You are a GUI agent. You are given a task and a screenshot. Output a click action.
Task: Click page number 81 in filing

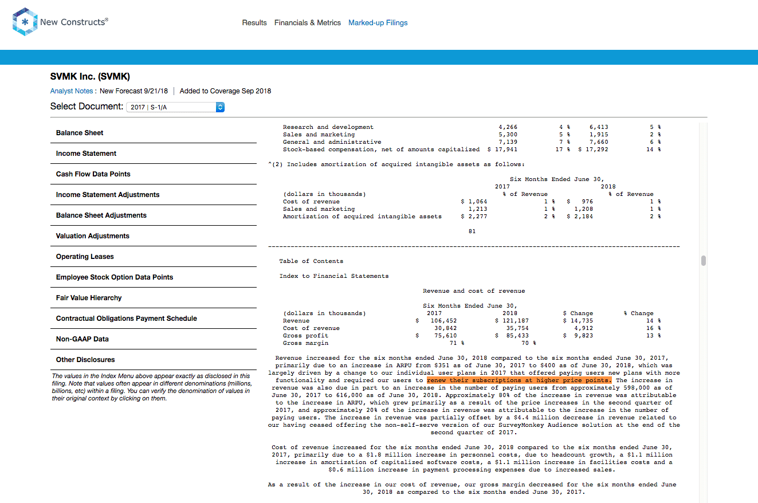472,231
